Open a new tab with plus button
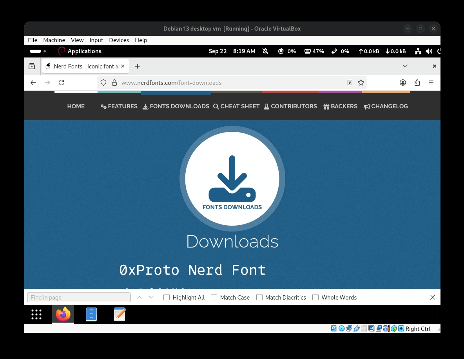Screen dimensions: 464x359 (x=137, y=66)
